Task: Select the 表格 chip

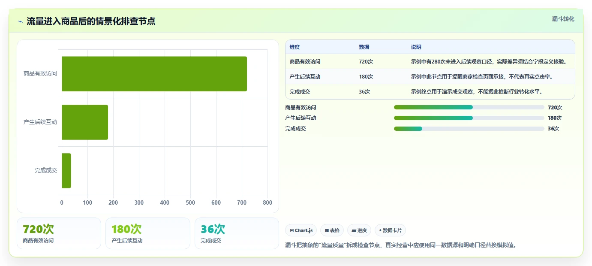Action: pyautogui.click(x=332, y=230)
